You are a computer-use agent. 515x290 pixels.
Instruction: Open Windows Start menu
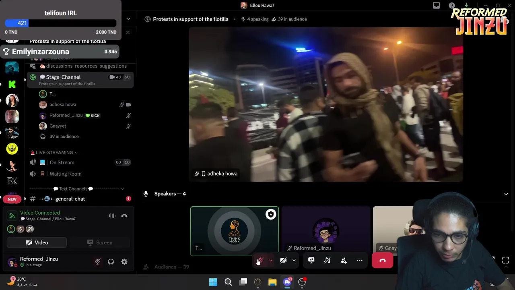213,282
